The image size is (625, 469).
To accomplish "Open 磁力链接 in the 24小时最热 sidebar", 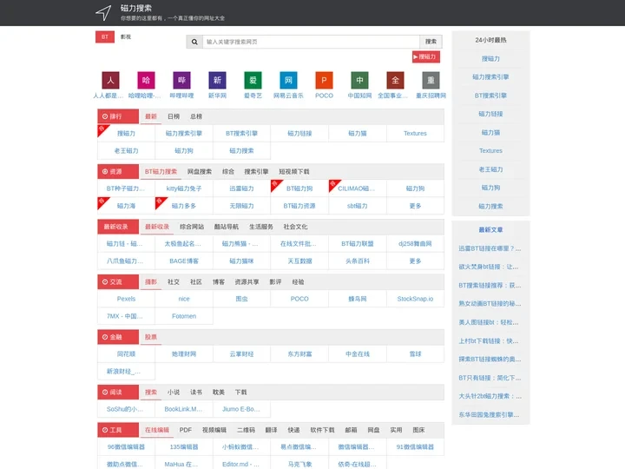I will [x=490, y=114].
